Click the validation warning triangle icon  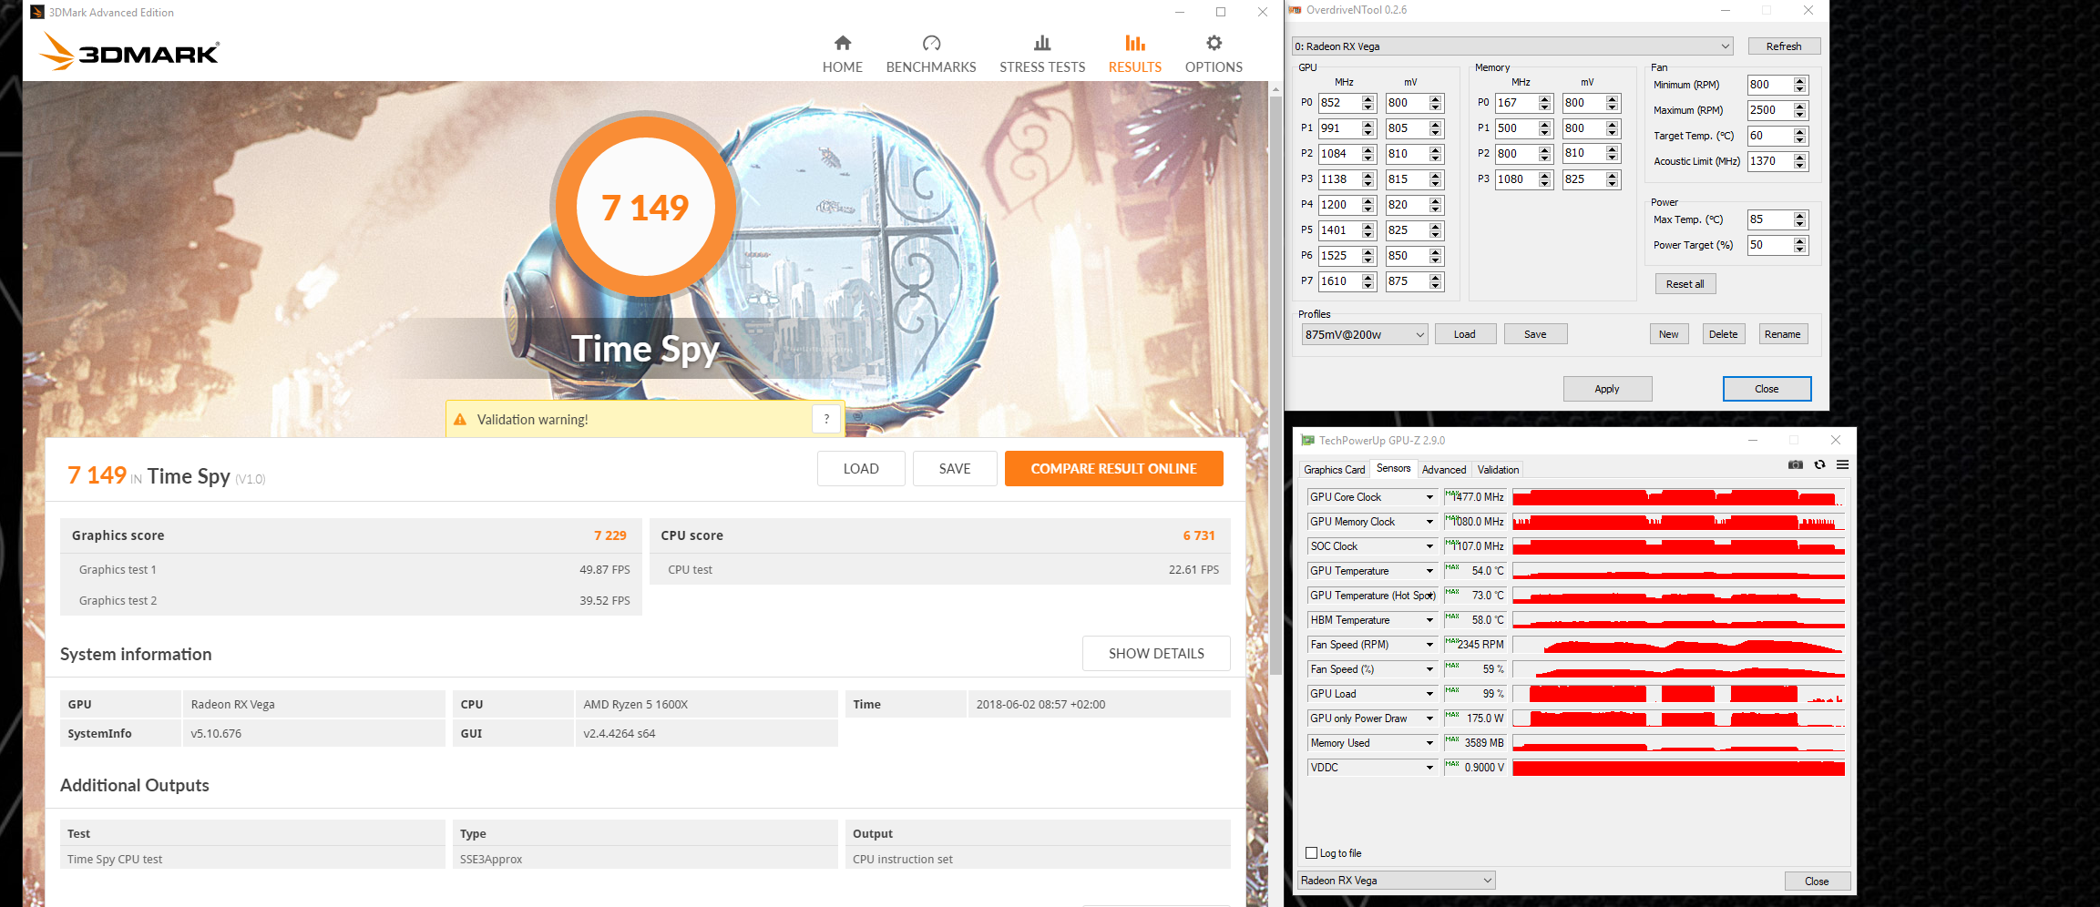pyautogui.click(x=460, y=420)
